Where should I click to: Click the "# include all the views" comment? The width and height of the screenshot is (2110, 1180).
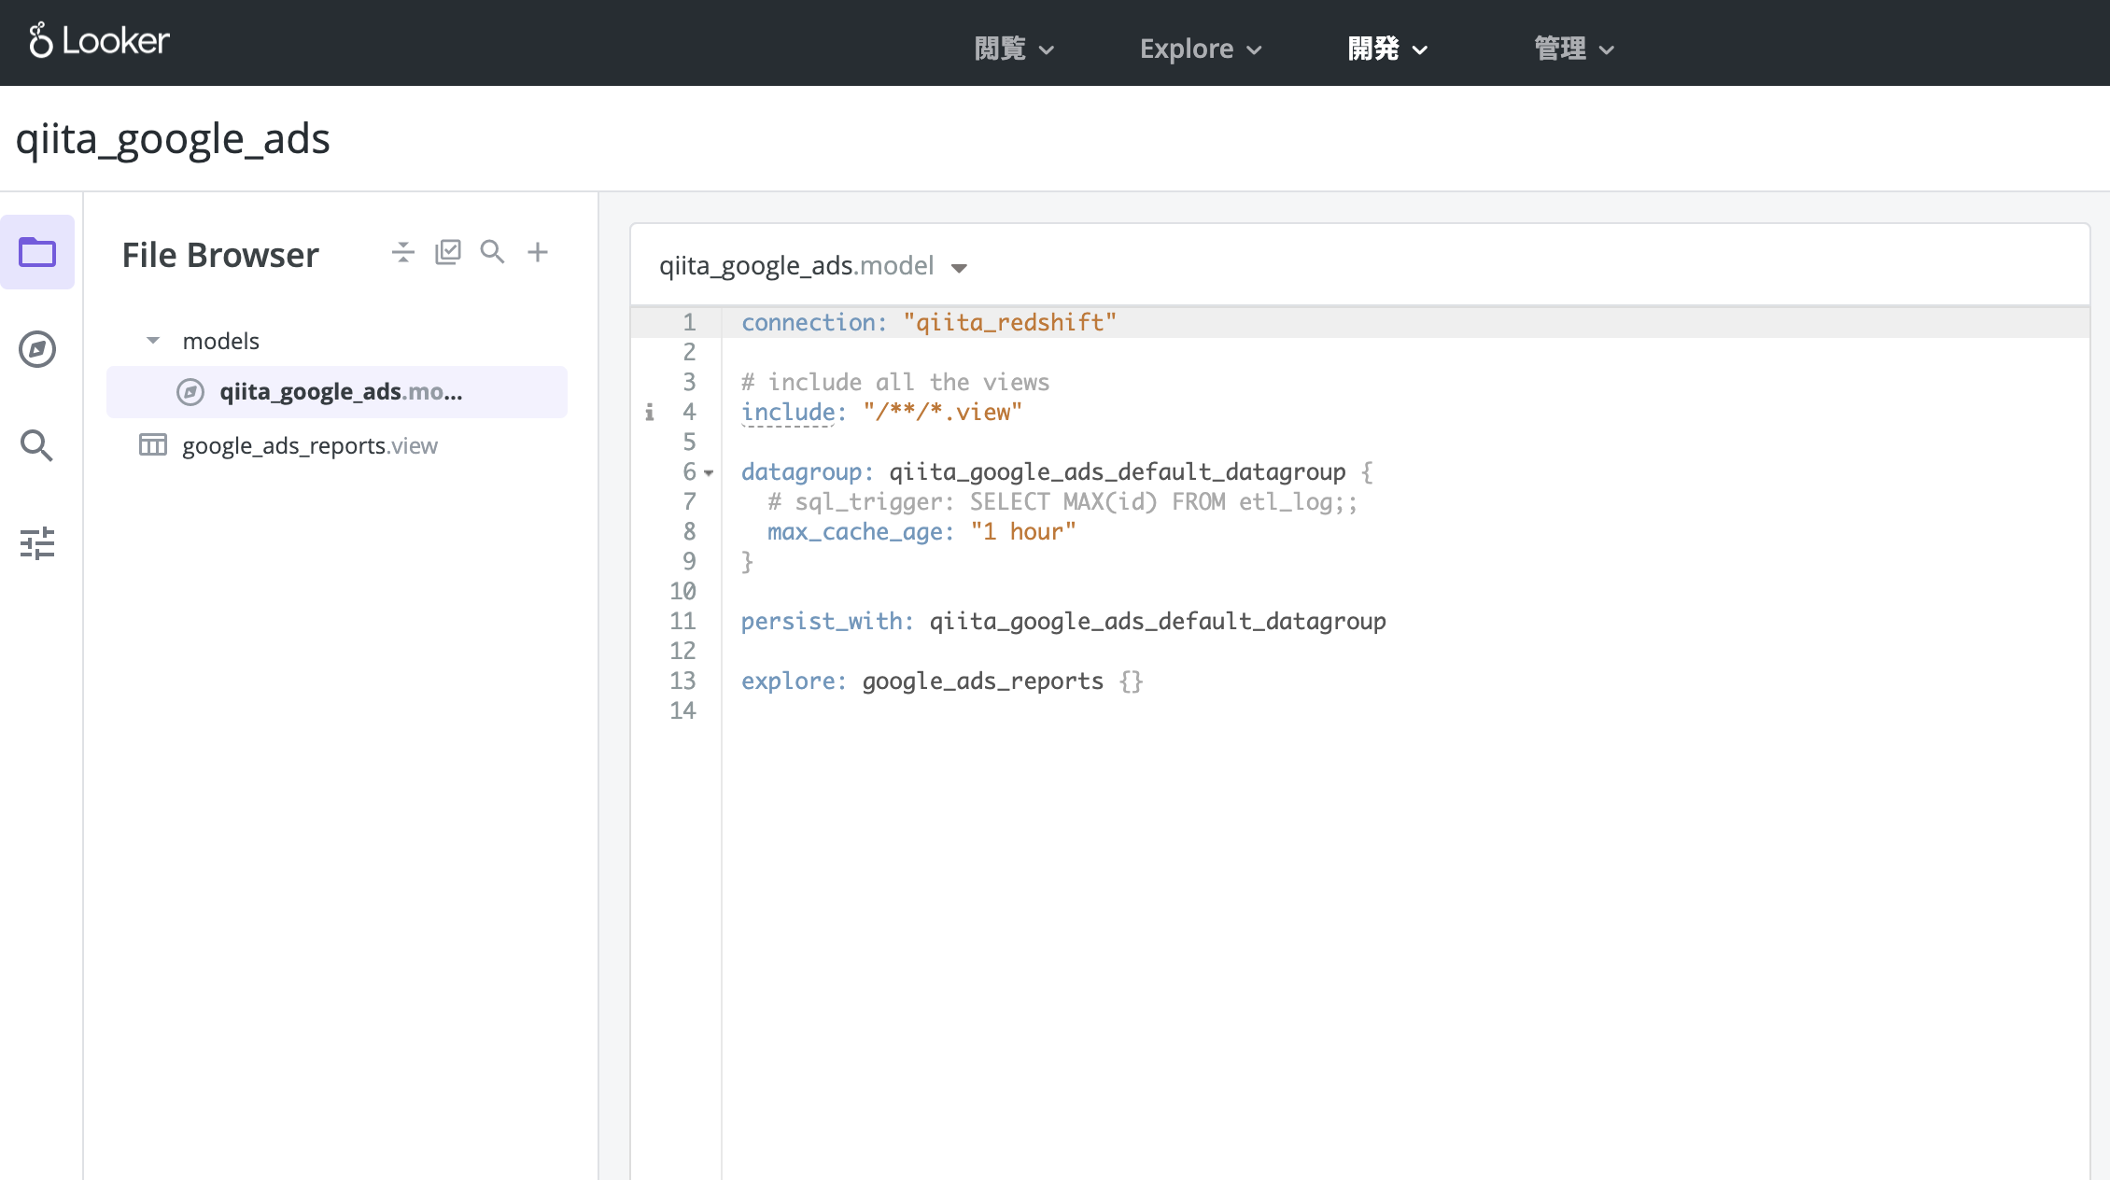pyautogui.click(x=895, y=382)
